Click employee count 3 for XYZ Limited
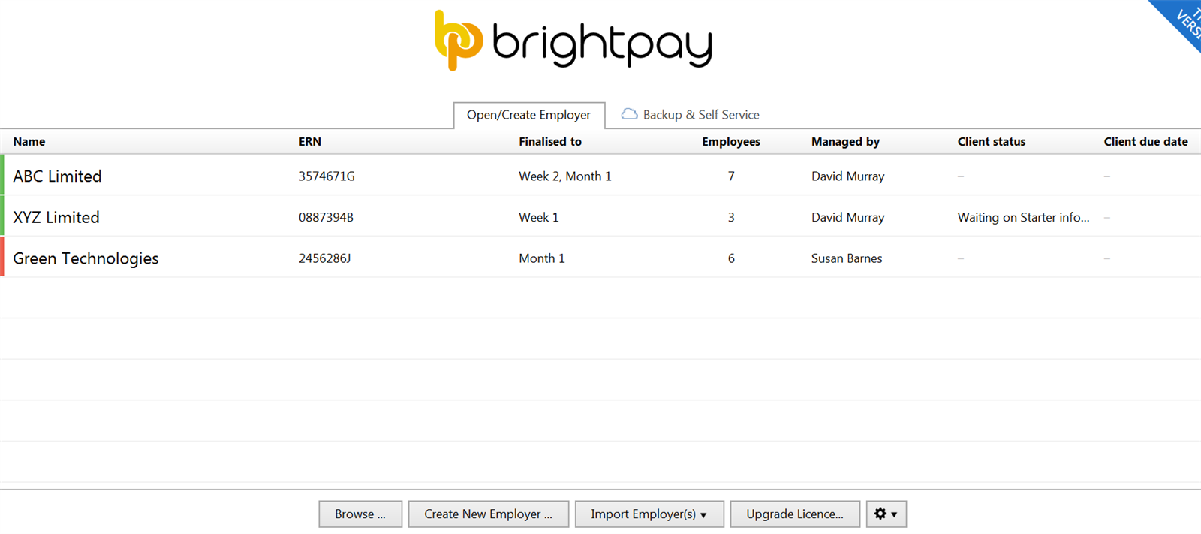 pyautogui.click(x=731, y=218)
